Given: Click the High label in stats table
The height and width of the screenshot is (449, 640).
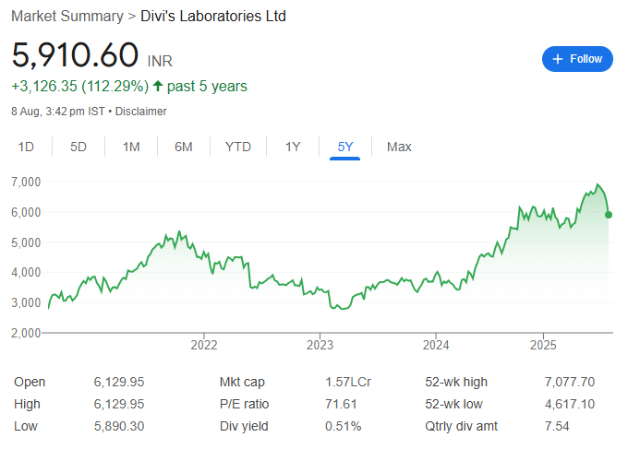Looking at the screenshot, I should click(27, 404).
